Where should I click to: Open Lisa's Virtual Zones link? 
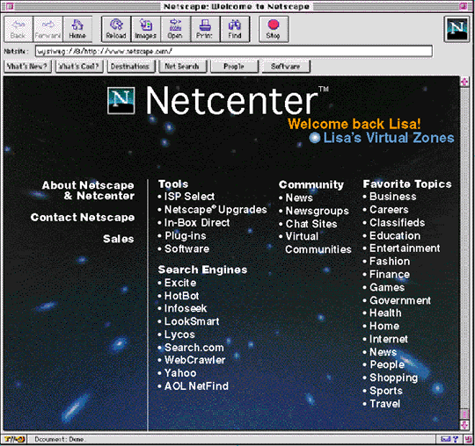382,138
